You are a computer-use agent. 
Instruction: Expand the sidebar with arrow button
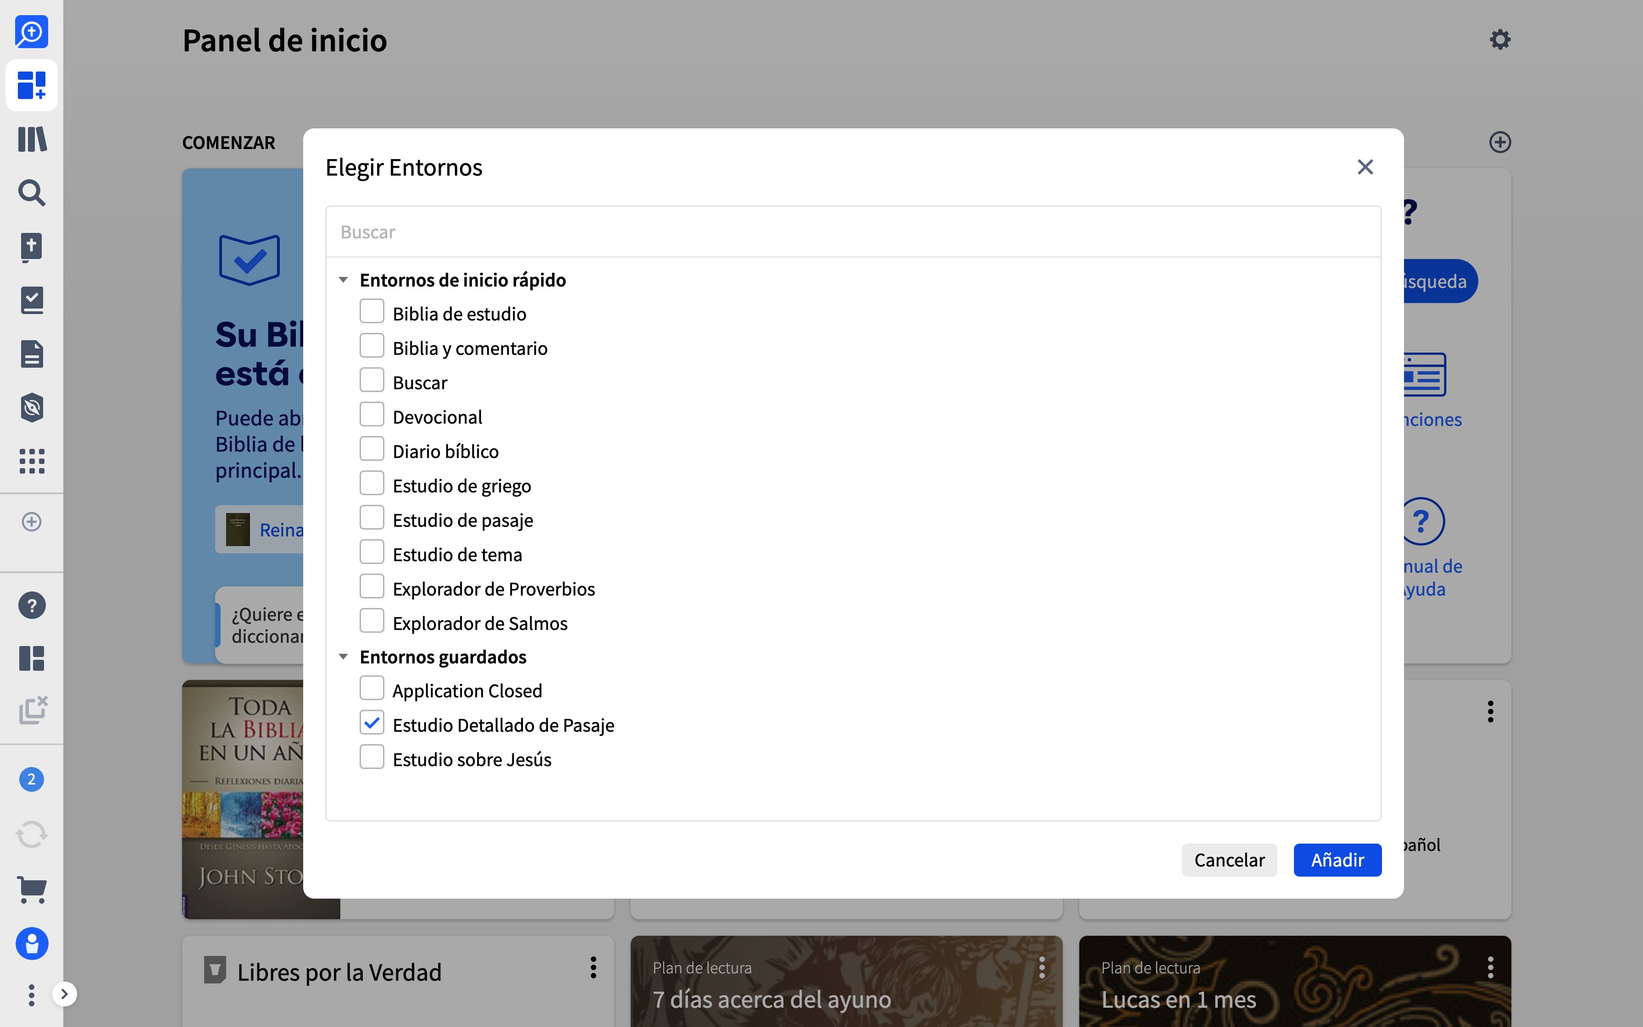tap(65, 994)
